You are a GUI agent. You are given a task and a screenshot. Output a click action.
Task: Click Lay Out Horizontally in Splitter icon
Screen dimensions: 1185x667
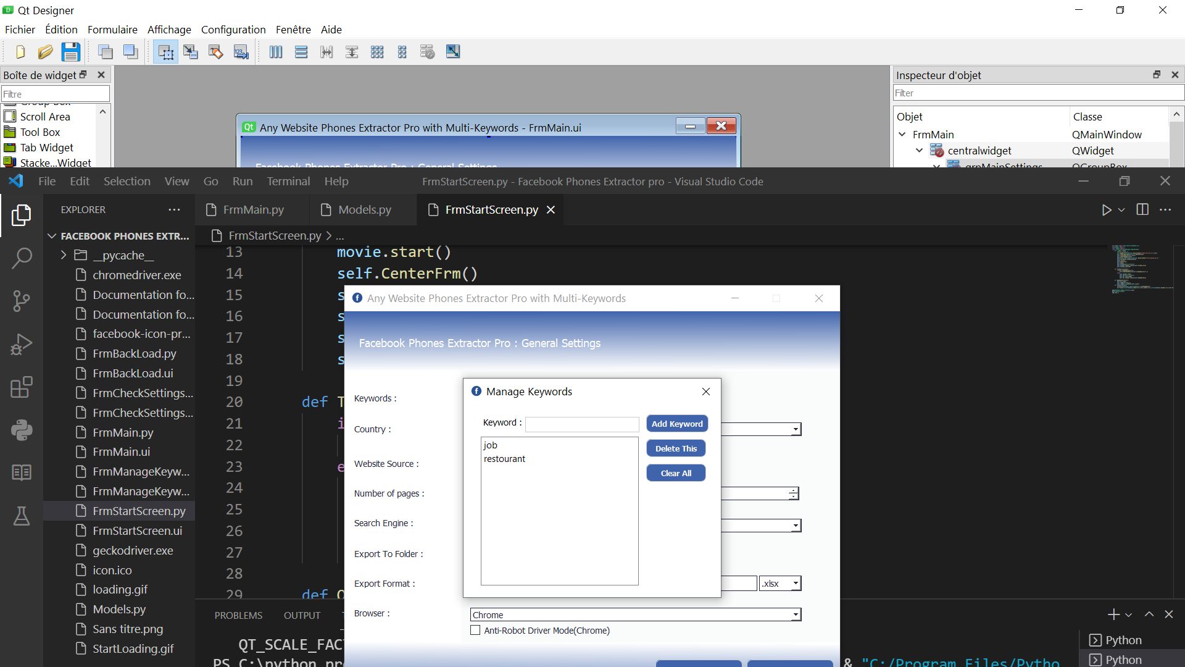tap(326, 52)
